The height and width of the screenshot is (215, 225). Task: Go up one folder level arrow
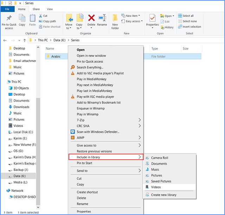coord(25,41)
